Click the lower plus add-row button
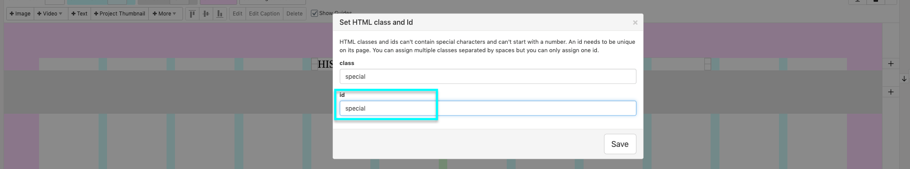Image resolution: width=910 pixels, height=169 pixels. tap(891, 92)
